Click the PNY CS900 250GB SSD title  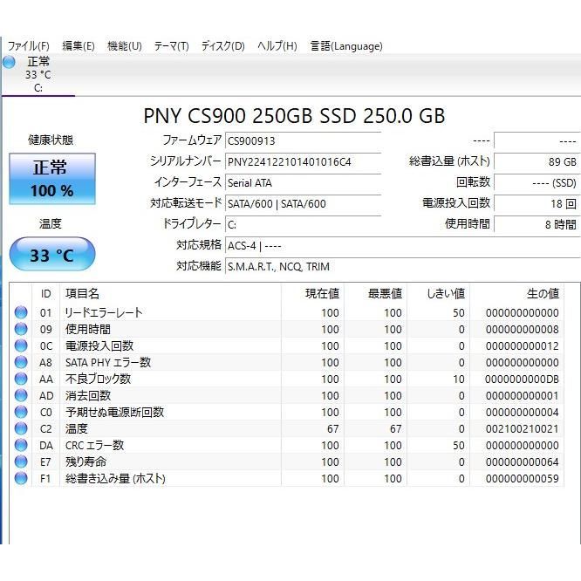click(x=294, y=116)
